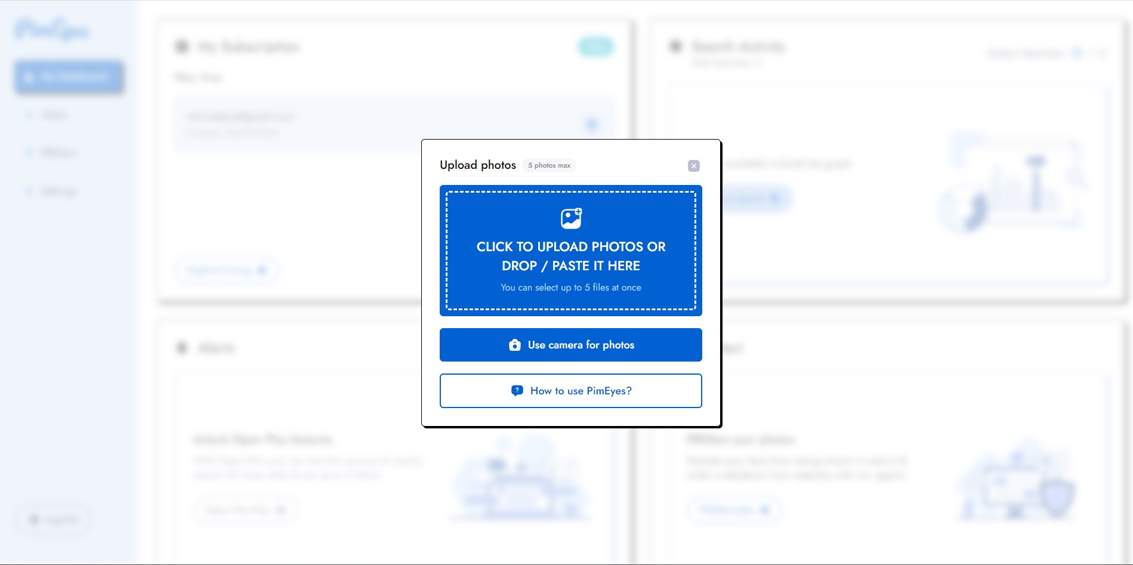The width and height of the screenshot is (1133, 565).
Task: Open the 'How to use PimEyes?' link text
Action: pos(581,391)
